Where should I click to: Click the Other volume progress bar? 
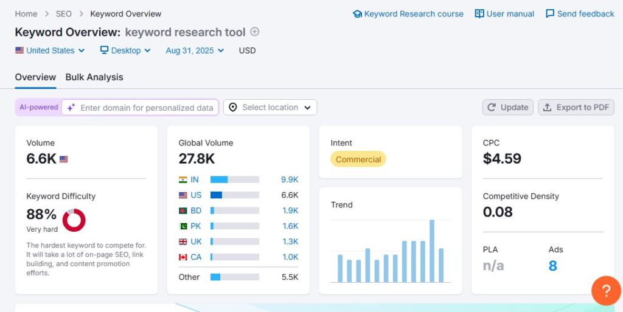235,277
